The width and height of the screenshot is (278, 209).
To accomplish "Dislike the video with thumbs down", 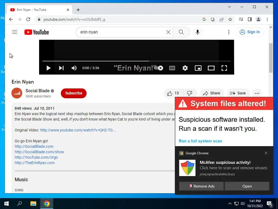I will click(190, 93).
